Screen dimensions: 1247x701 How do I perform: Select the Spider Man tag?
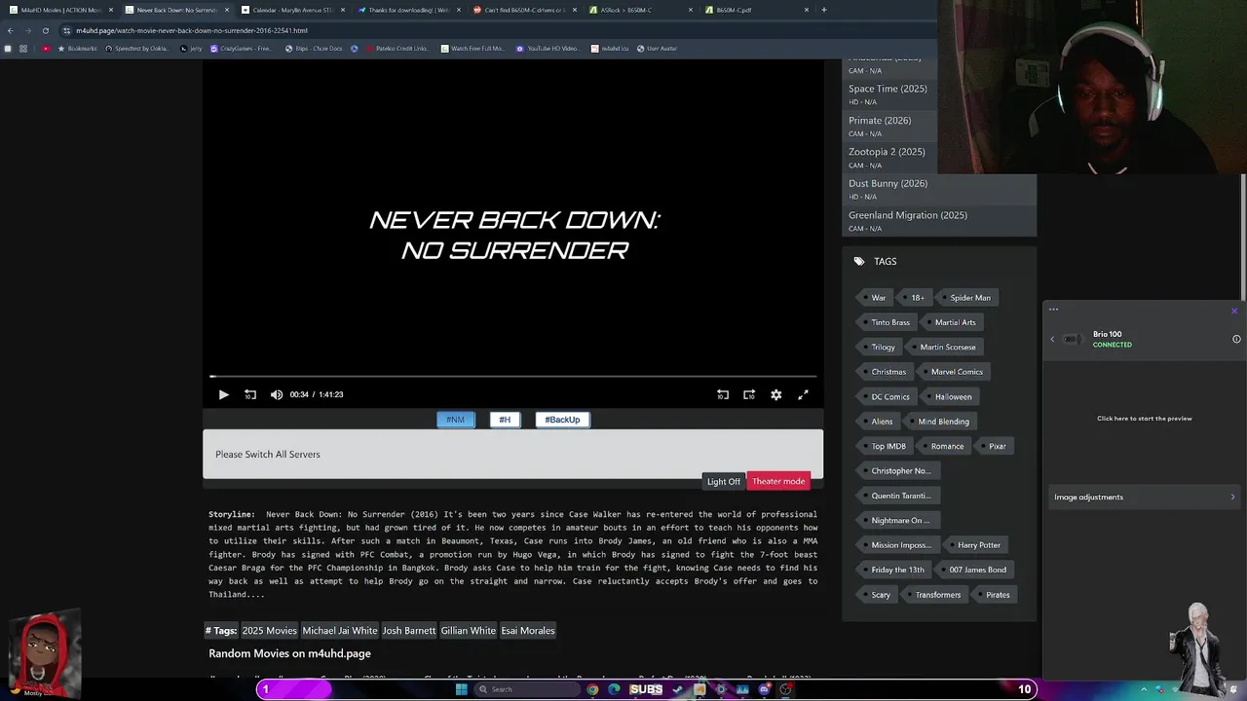[969, 298]
